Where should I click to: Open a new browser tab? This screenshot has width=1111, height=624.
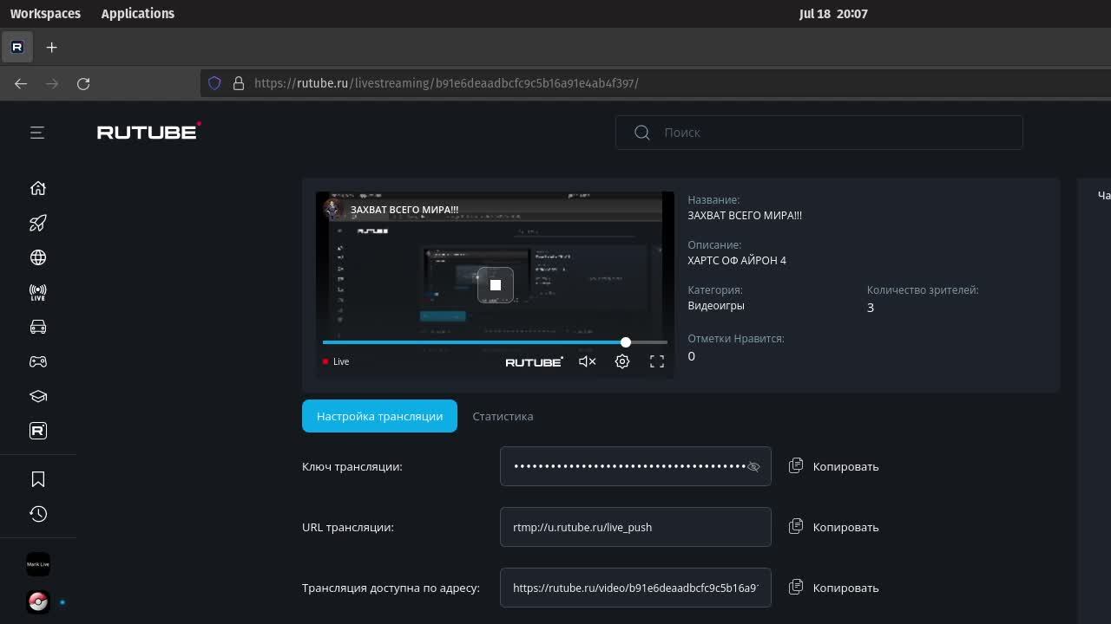51,47
